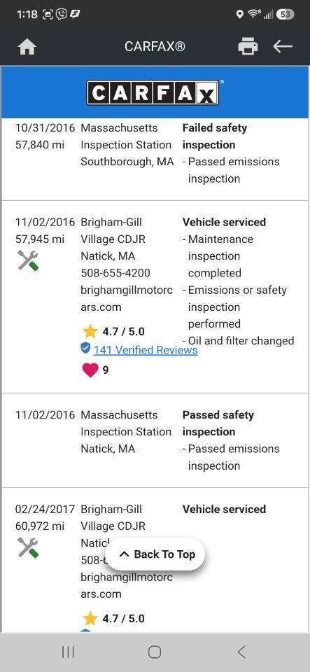Tap the Android back navigation chevron

coord(241,652)
